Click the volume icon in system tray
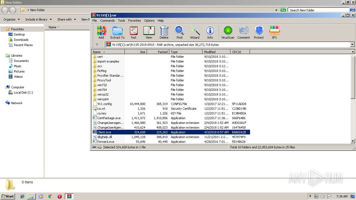 tap(323, 196)
